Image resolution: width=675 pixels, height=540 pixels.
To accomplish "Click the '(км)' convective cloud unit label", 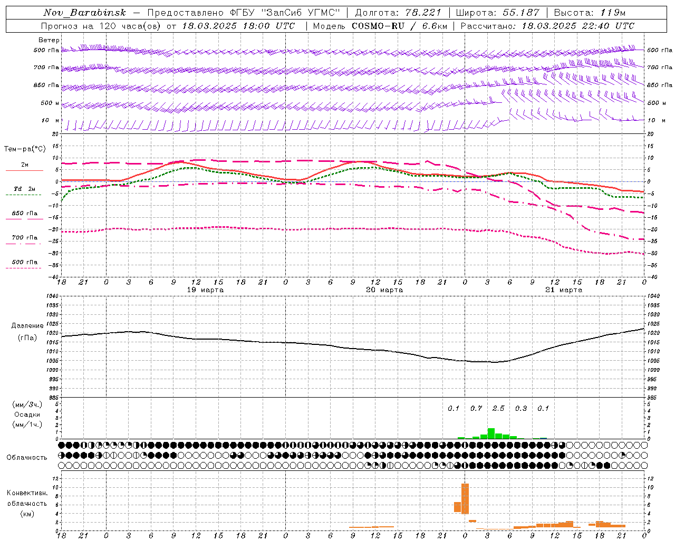I will [x=27, y=514].
